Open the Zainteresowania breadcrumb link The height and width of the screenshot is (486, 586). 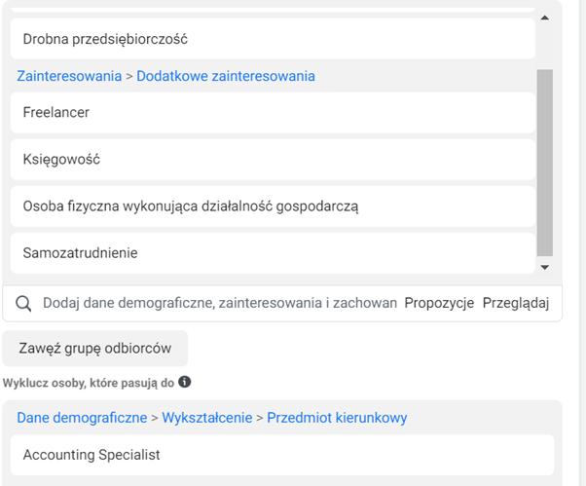pos(69,76)
